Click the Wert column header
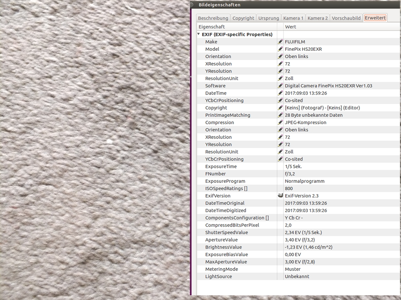The width and height of the screenshot is (401, 300). [x=291, y=27]
